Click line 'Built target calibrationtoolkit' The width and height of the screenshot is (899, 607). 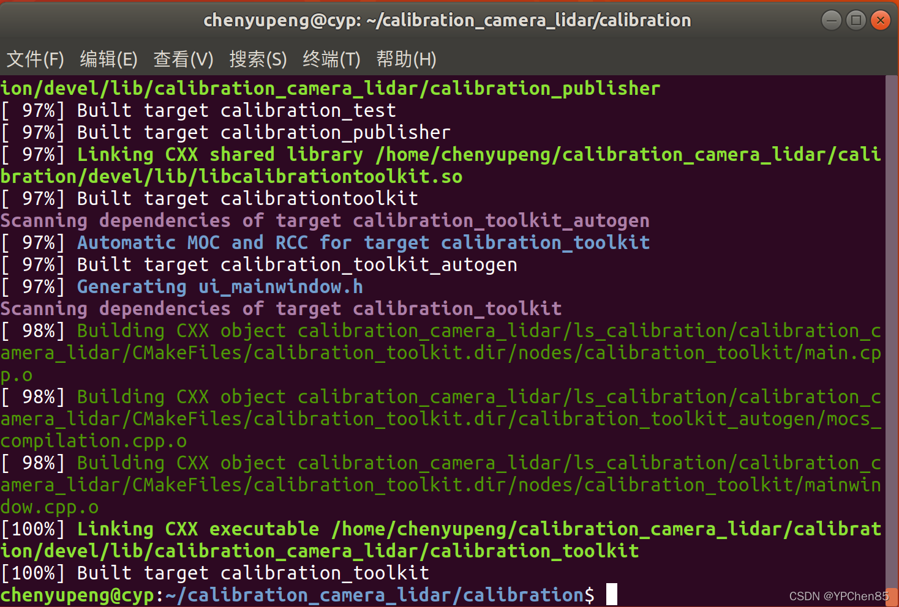tap(209, 199)
